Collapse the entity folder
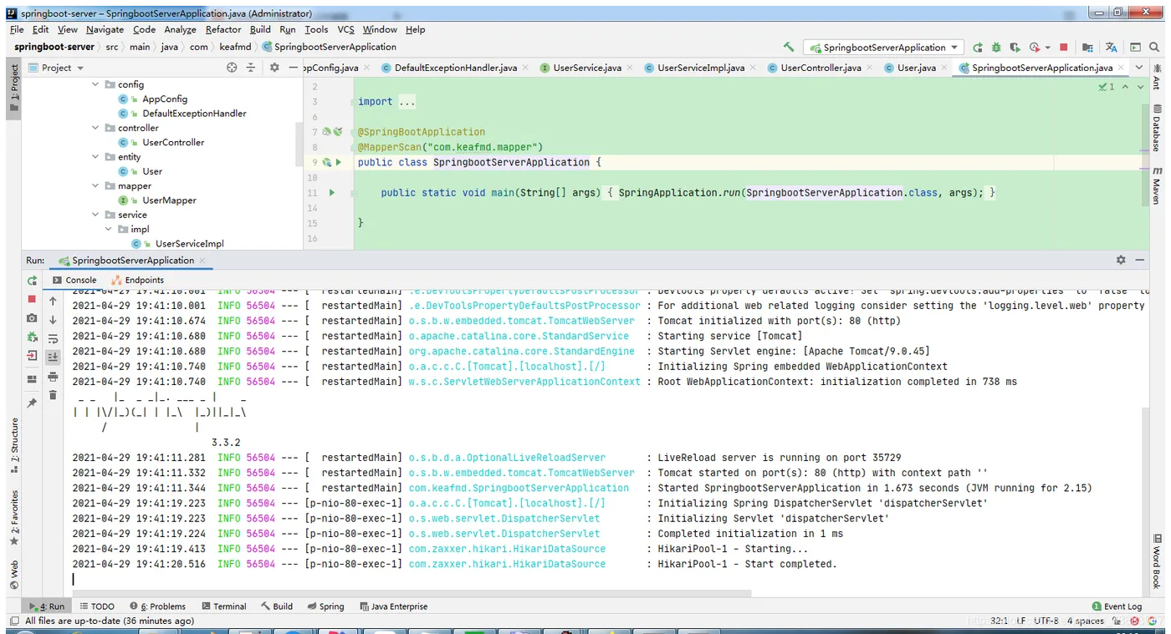The image size is (1171, 634). coord(95,157)
